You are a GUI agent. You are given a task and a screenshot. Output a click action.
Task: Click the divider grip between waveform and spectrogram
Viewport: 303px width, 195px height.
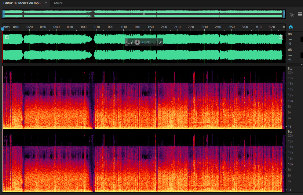tap(155, 64)
